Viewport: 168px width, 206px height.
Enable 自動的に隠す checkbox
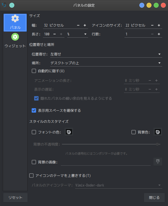click(34, 71)
